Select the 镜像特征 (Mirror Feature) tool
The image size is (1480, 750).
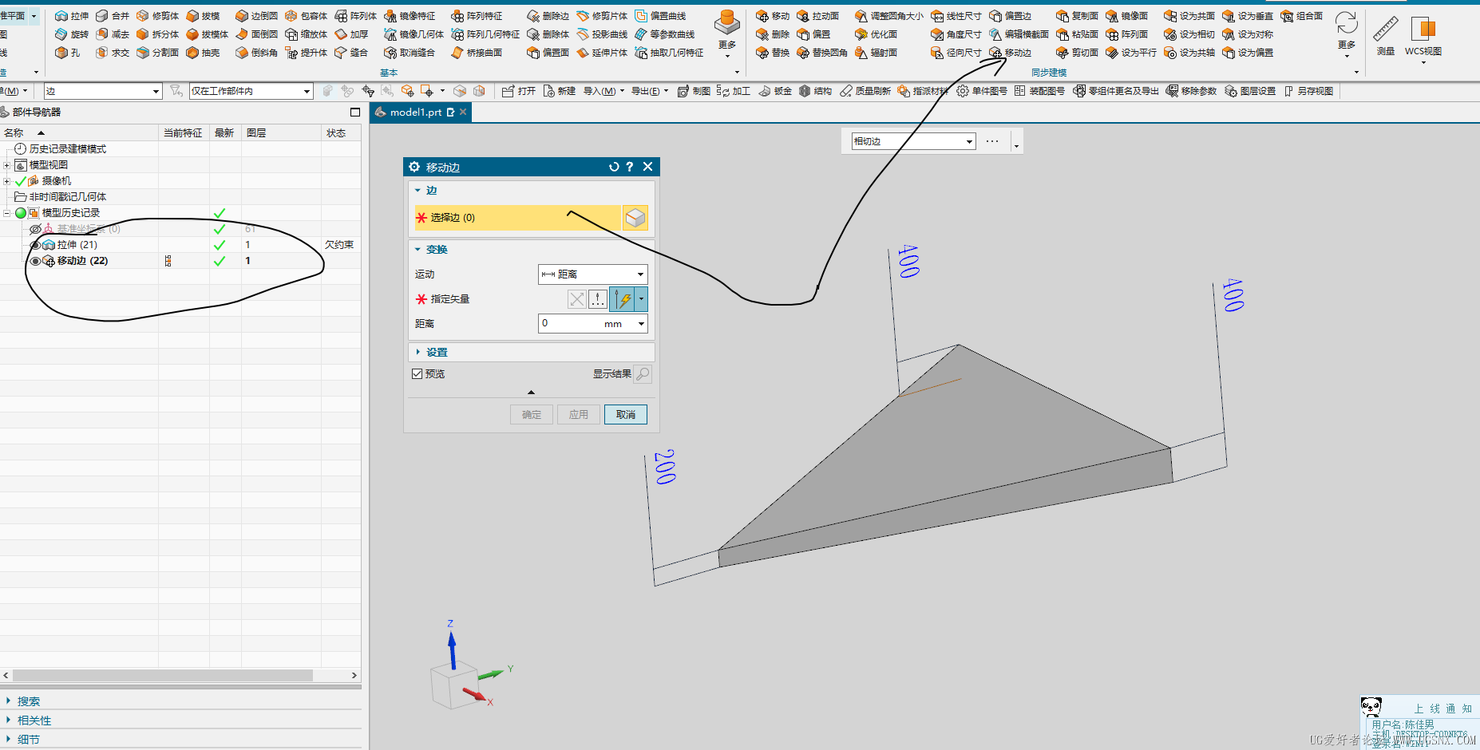(410, 16)
